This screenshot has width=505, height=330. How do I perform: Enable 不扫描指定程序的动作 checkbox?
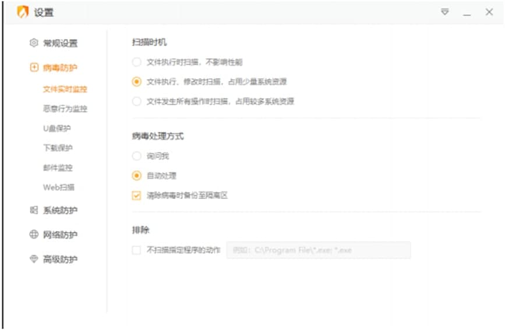(136, 250)
